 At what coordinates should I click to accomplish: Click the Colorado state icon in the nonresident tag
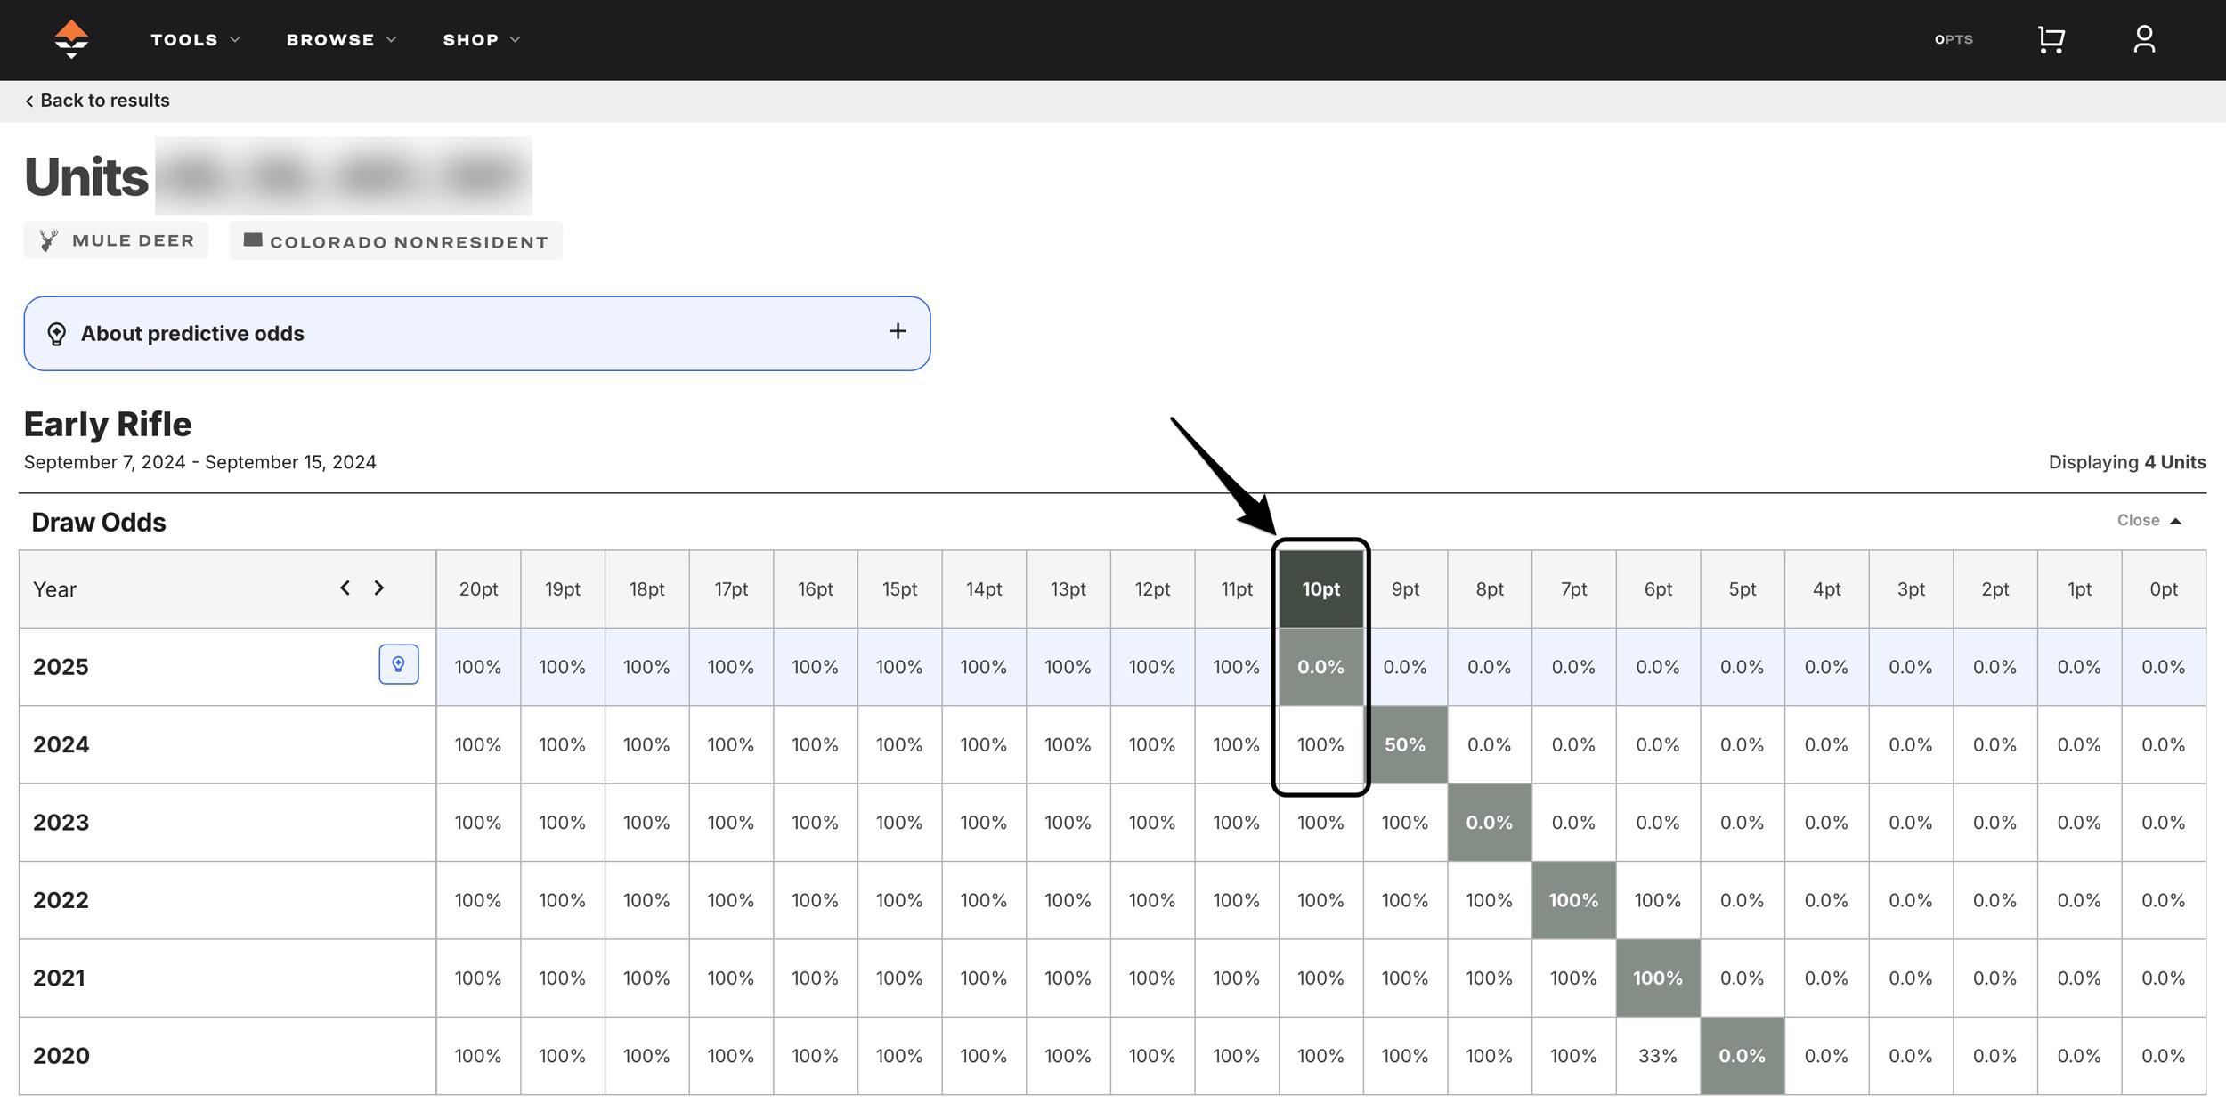tap(252, 239)
